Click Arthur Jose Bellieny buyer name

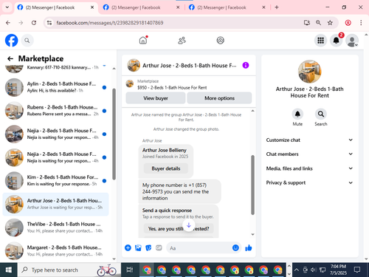(x=165, y=150)
